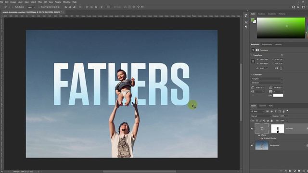Image resolution: width=308 pixels, height=173 pixels.
Task: Click flip horizontal icon in Transform section
Action: click(276, 68)
